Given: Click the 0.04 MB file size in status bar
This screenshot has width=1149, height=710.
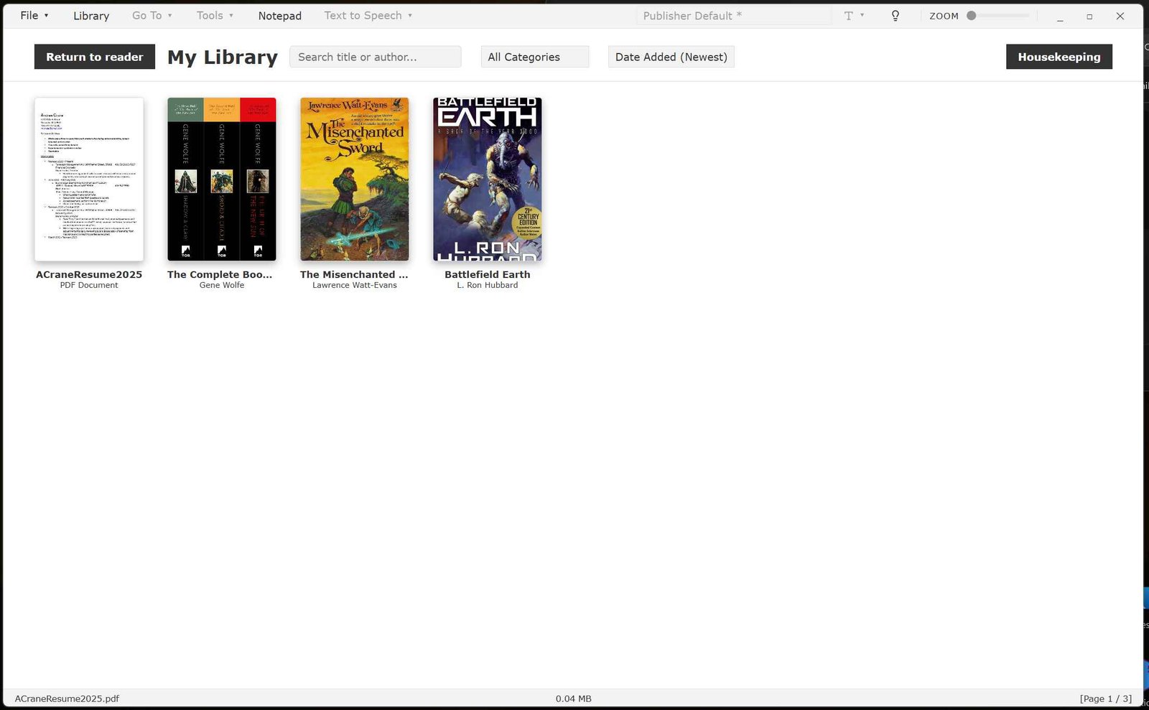Looking at the screenshot, I should [x=573, y=699].
